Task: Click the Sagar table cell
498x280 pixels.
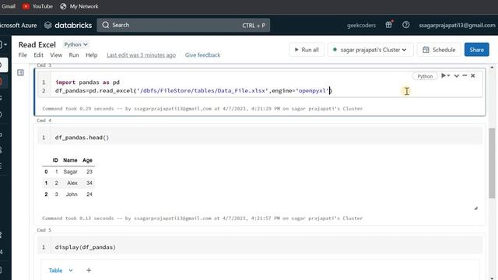Action: 71,172
